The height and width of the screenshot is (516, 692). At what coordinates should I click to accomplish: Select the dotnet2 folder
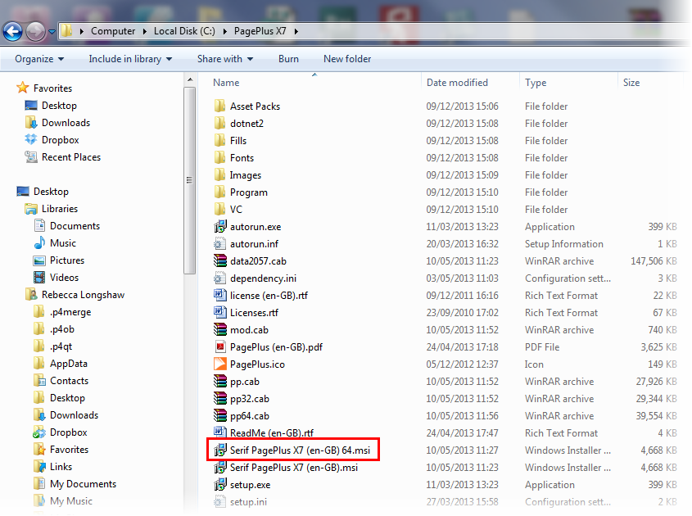click(246, 124)
